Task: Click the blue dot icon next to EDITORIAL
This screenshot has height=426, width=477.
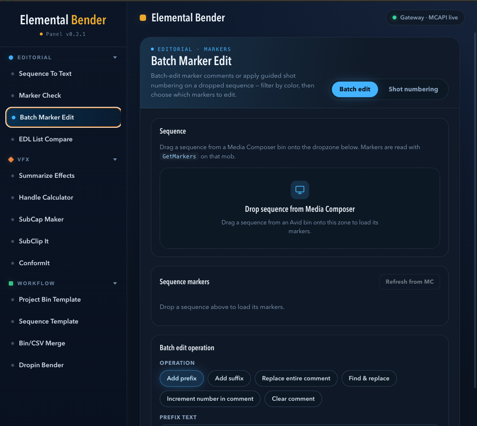Action: (11, 57)
